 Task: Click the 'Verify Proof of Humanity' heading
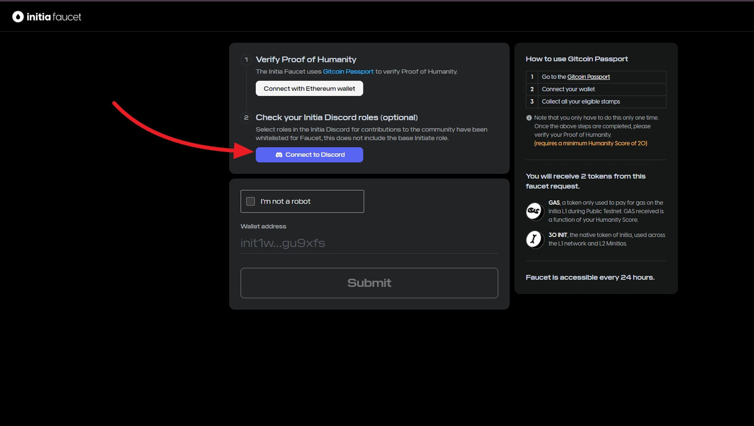point(306,59)
